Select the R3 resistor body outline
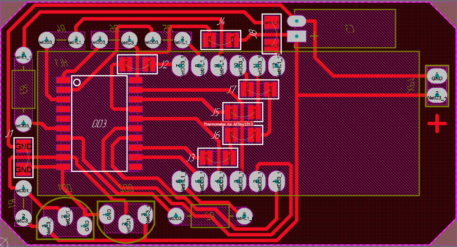The image size is (457, 247). tap(23, 89)
